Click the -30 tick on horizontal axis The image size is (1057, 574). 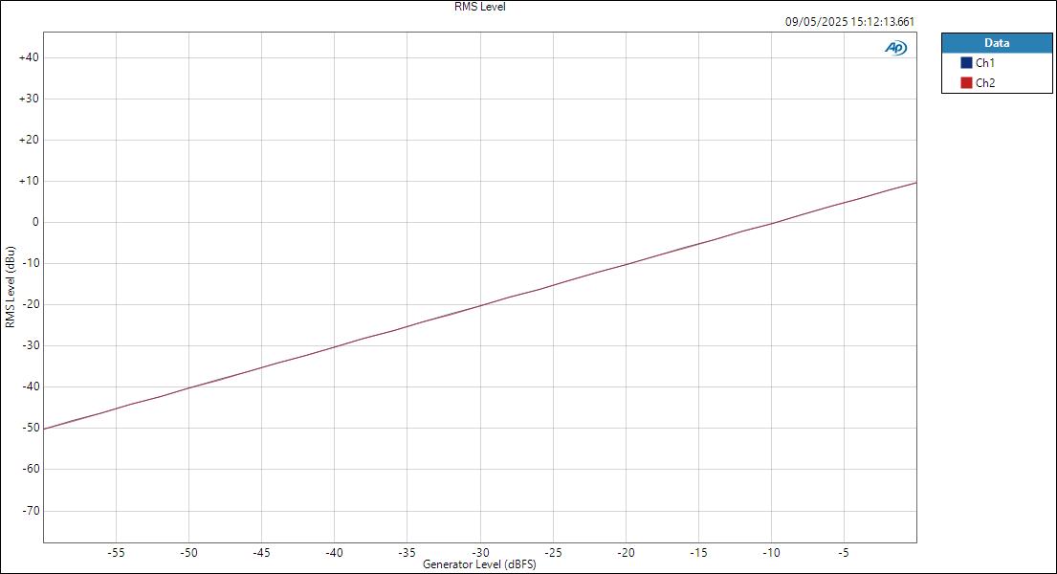coord(480,553)
